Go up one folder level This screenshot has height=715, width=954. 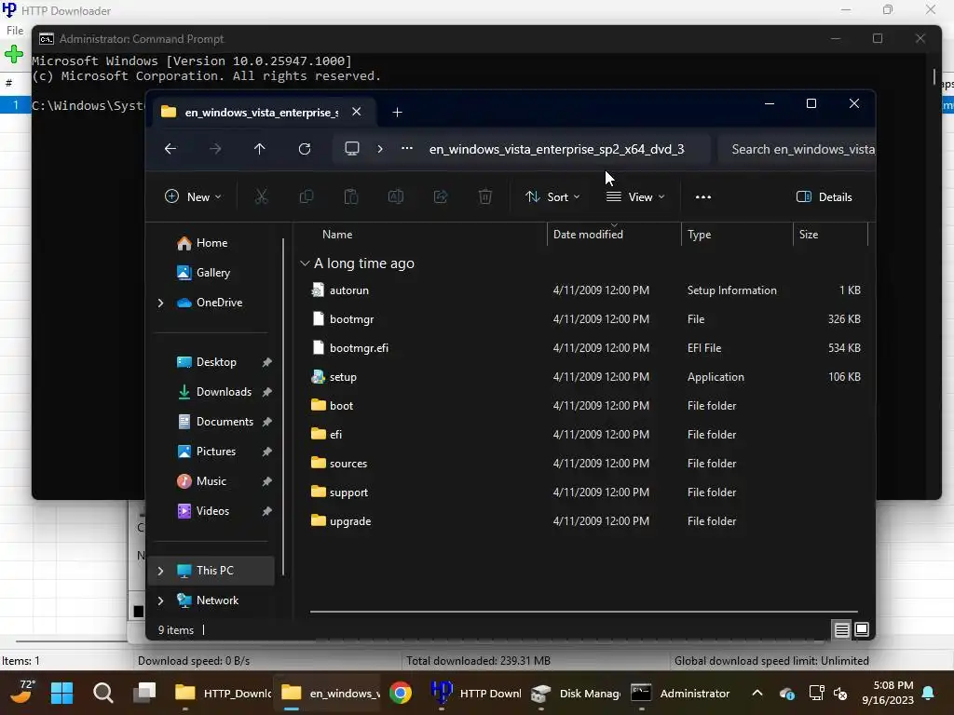point(260,149)
